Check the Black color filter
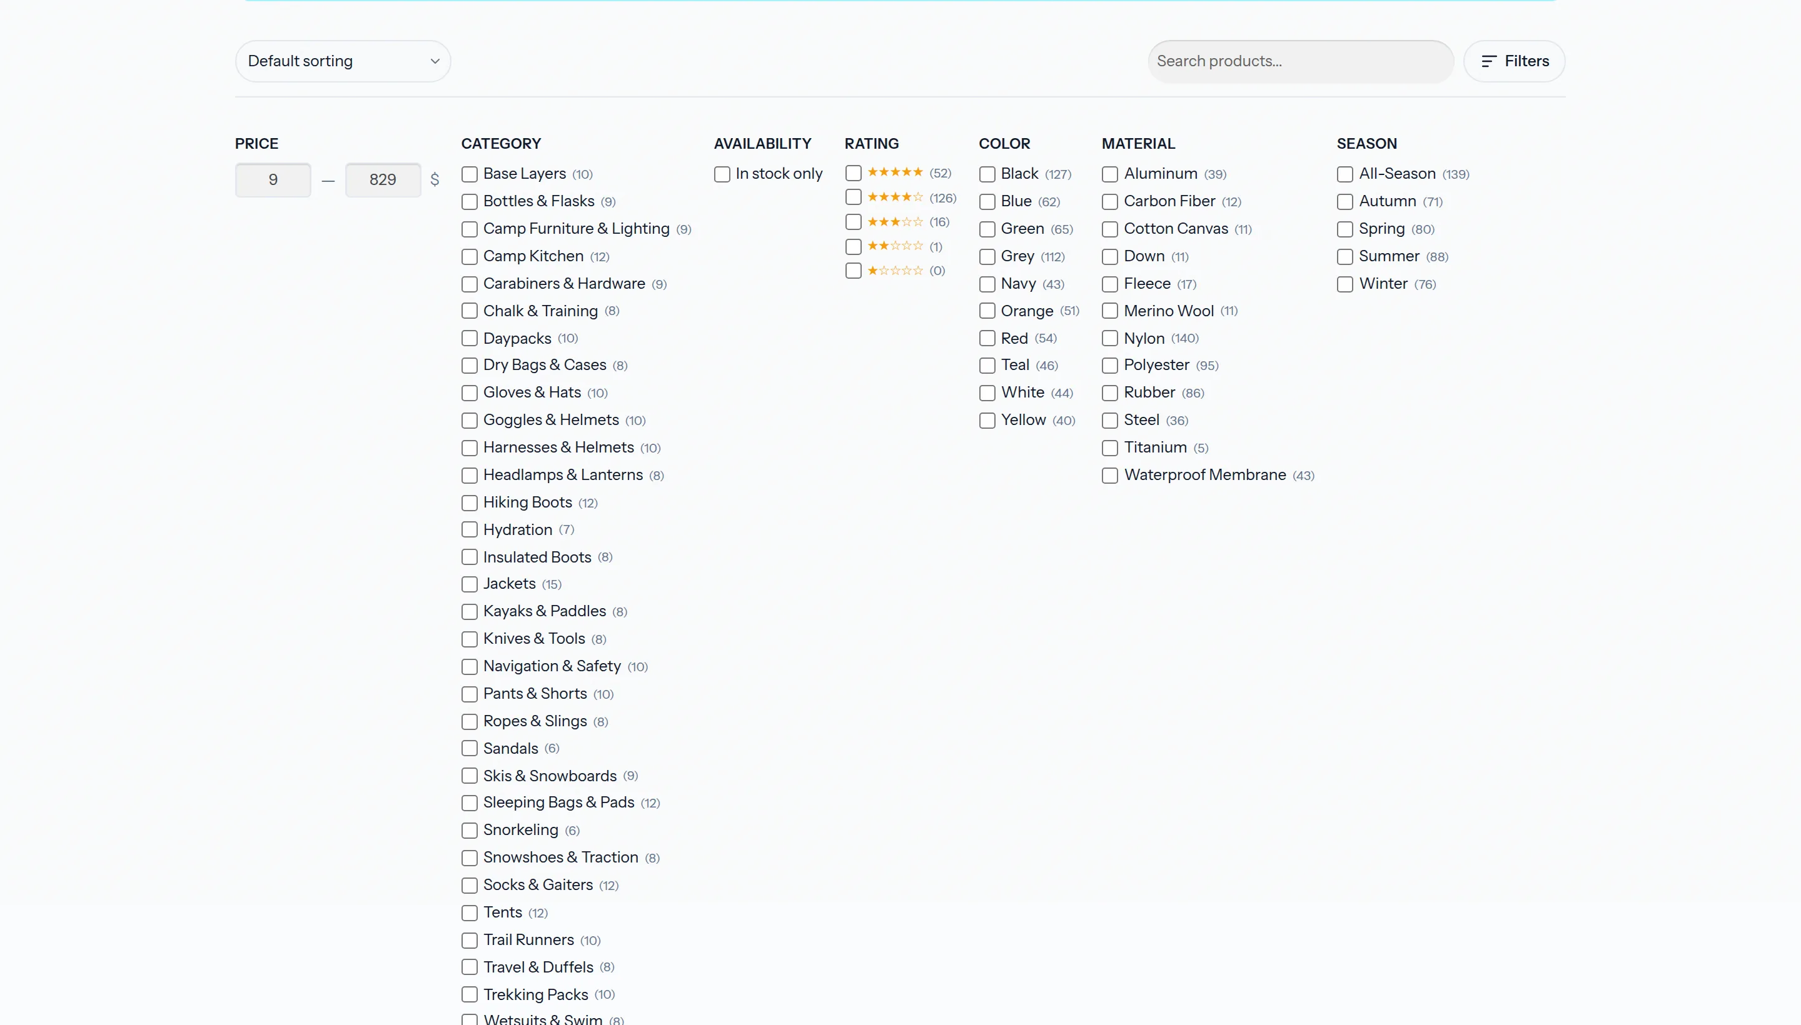The height and width of the screenshot is (1025, 1801). point(987,174)
